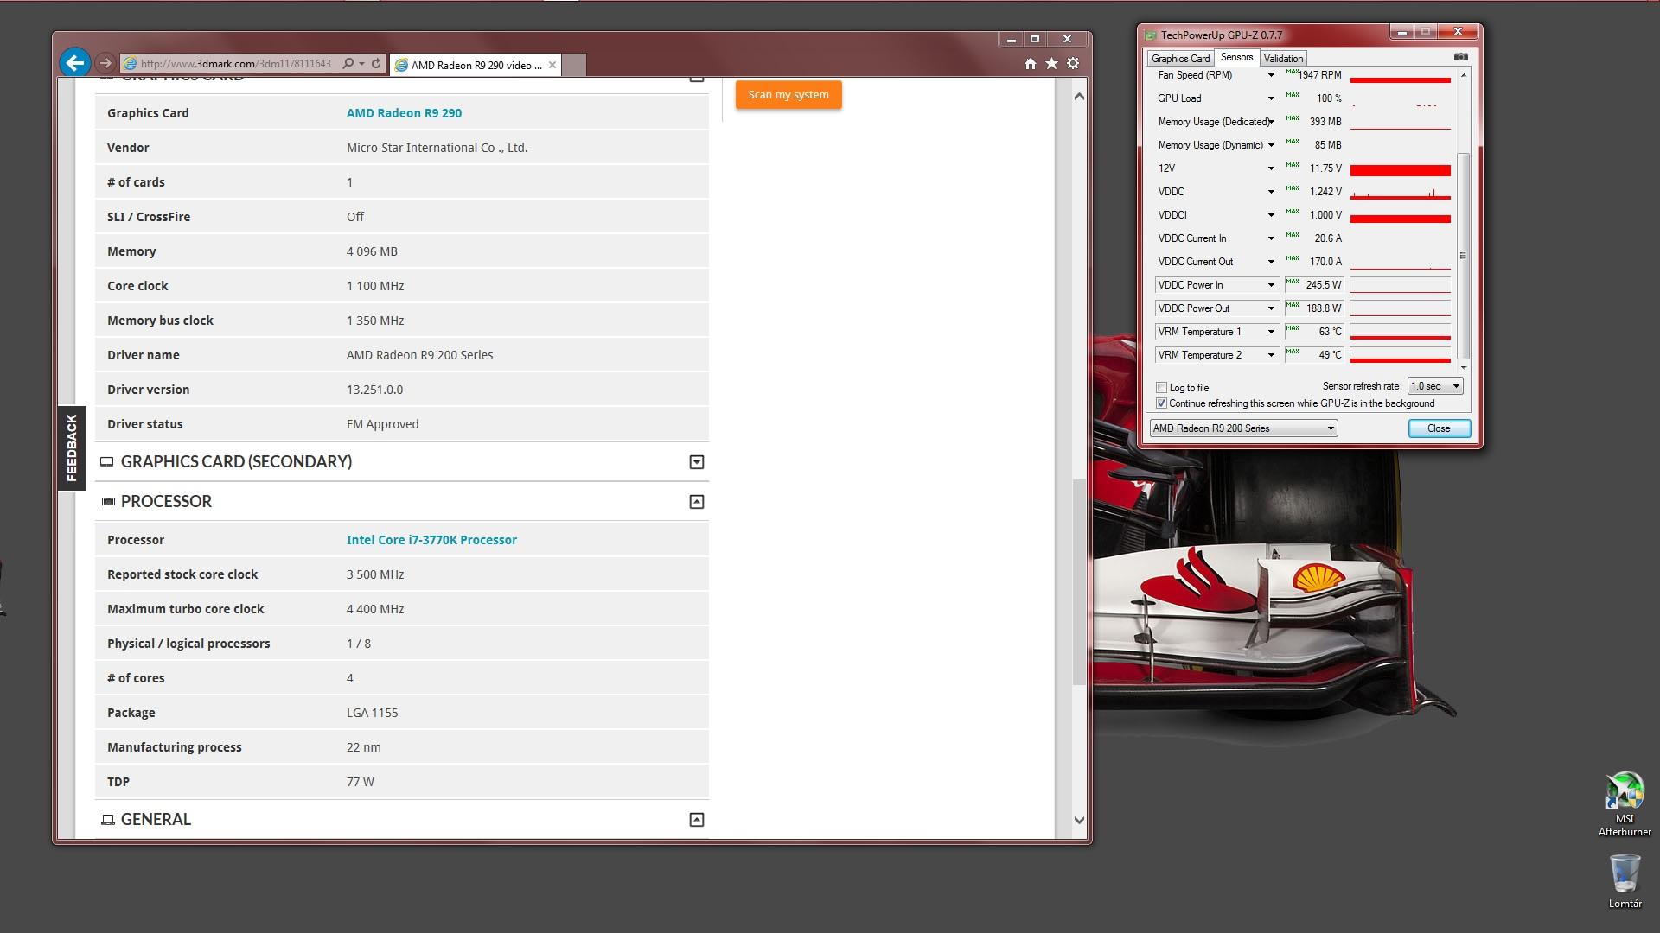Open browser home icon
This screenshot has width=1660, height=933.
click(x=1030, y=63)
